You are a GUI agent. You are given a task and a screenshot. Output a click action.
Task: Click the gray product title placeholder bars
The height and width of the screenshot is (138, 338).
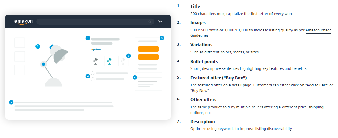105,41
